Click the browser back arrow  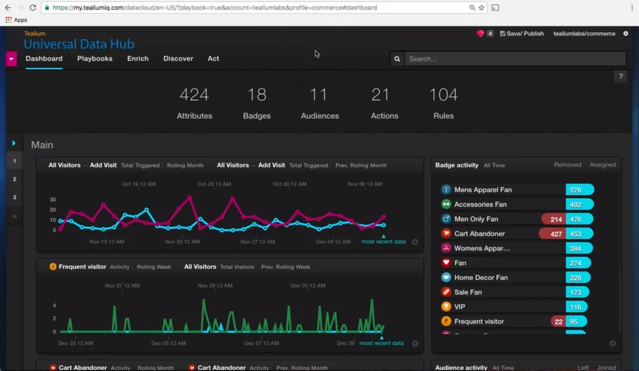[x=8, y=8]
